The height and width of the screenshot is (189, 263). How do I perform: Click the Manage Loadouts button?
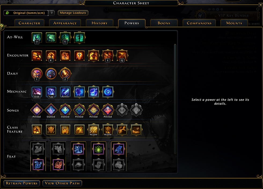[73, 13]
